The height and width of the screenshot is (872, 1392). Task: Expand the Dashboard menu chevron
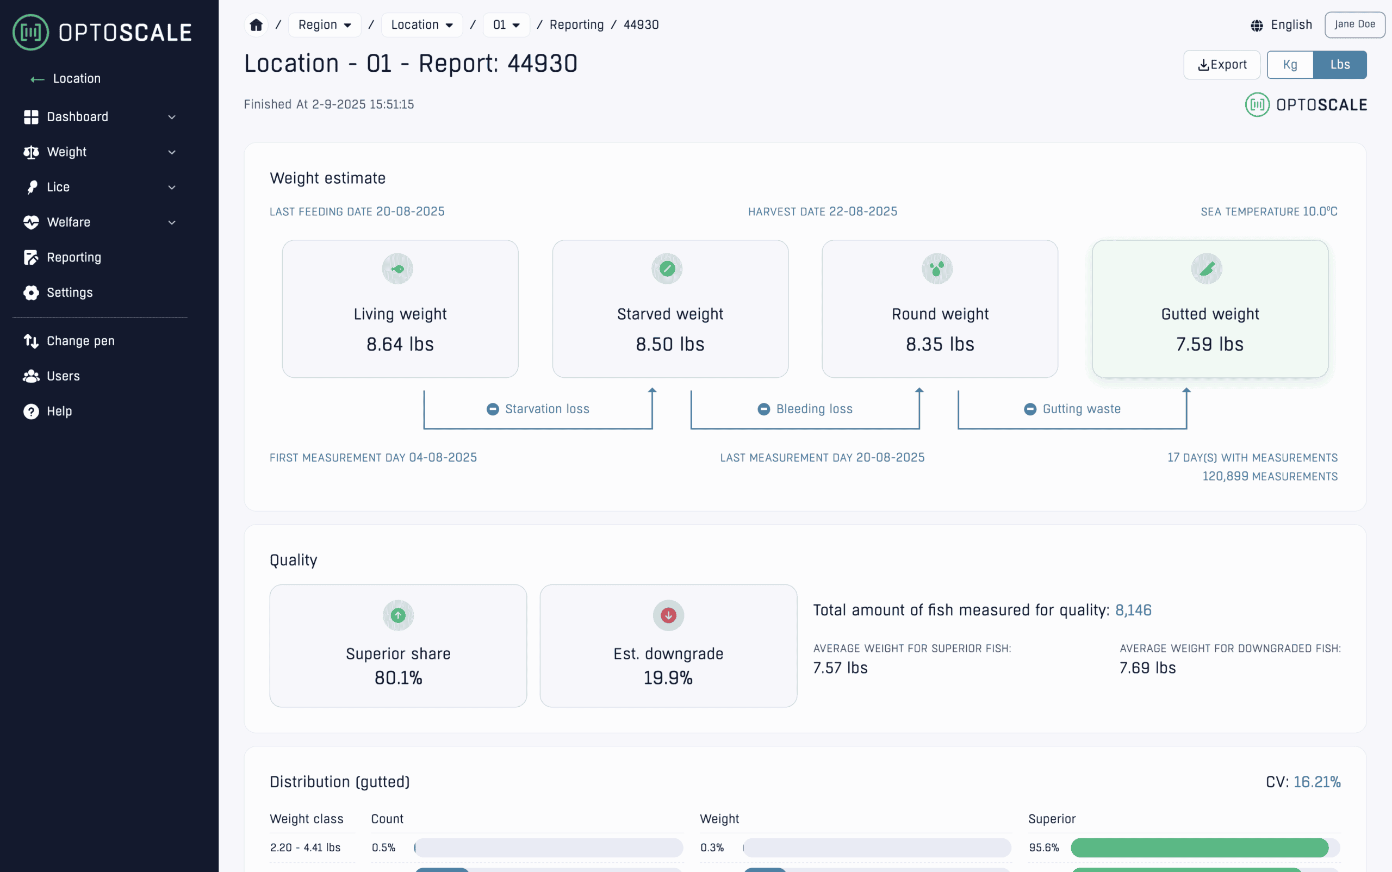[172, 117]
